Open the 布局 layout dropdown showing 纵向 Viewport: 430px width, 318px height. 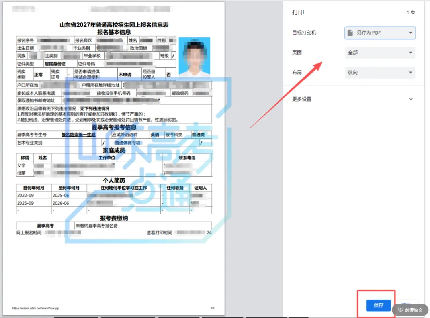[x=380, y=73]
